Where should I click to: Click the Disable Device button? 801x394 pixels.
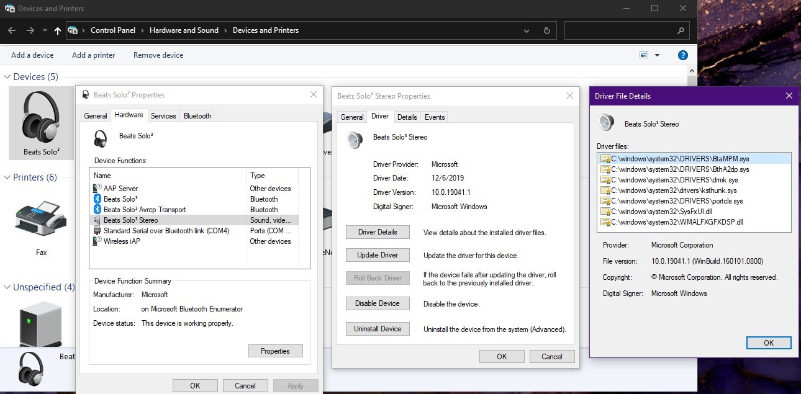378,303
